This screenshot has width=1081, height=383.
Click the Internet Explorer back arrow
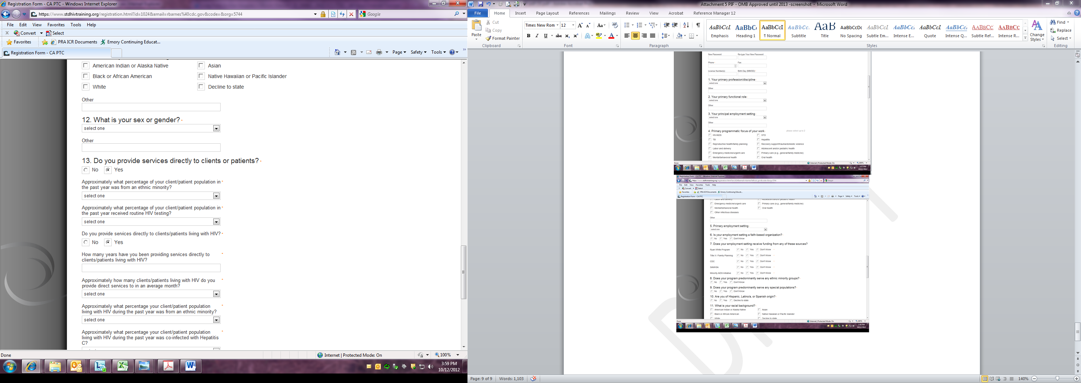coord(6,14)
